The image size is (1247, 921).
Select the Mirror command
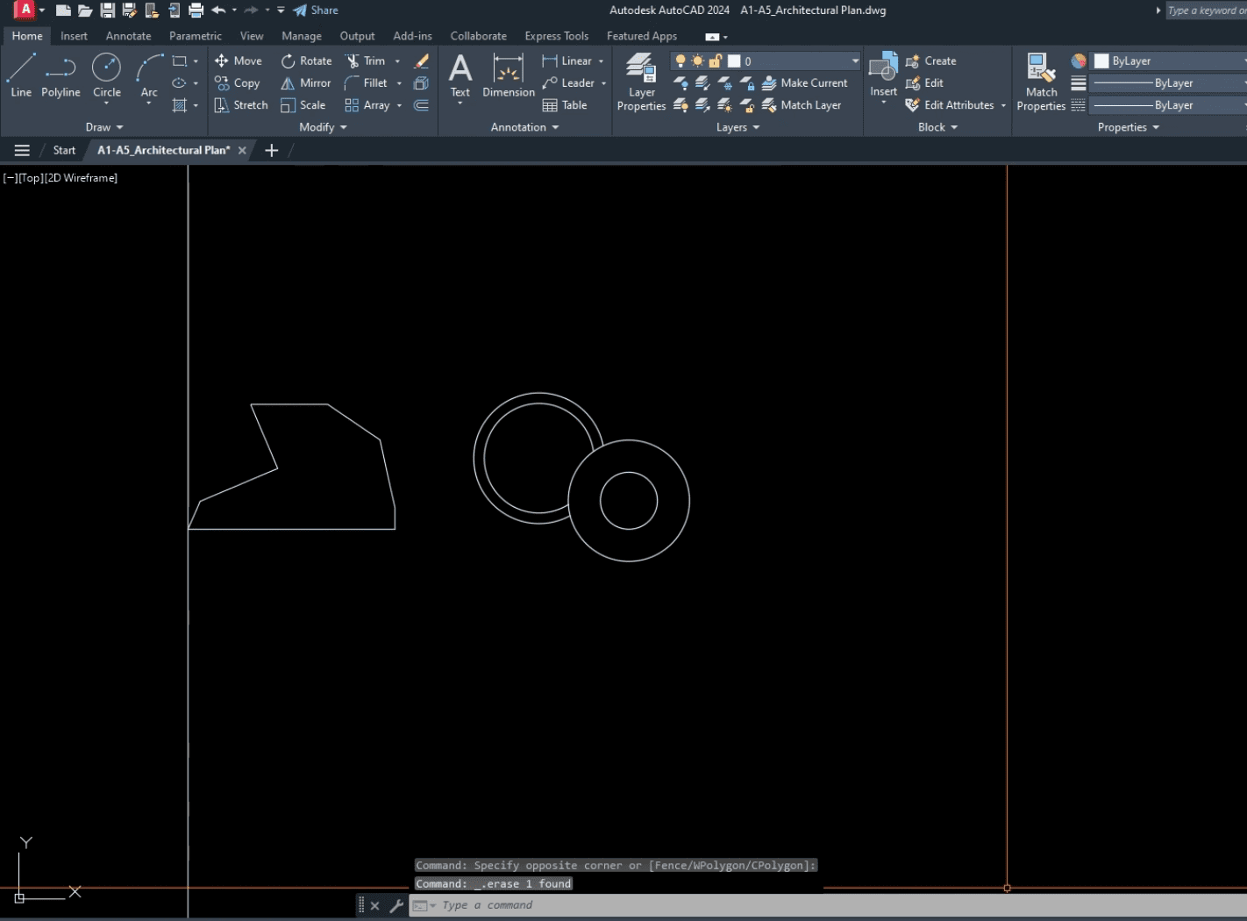click(305, 82)
